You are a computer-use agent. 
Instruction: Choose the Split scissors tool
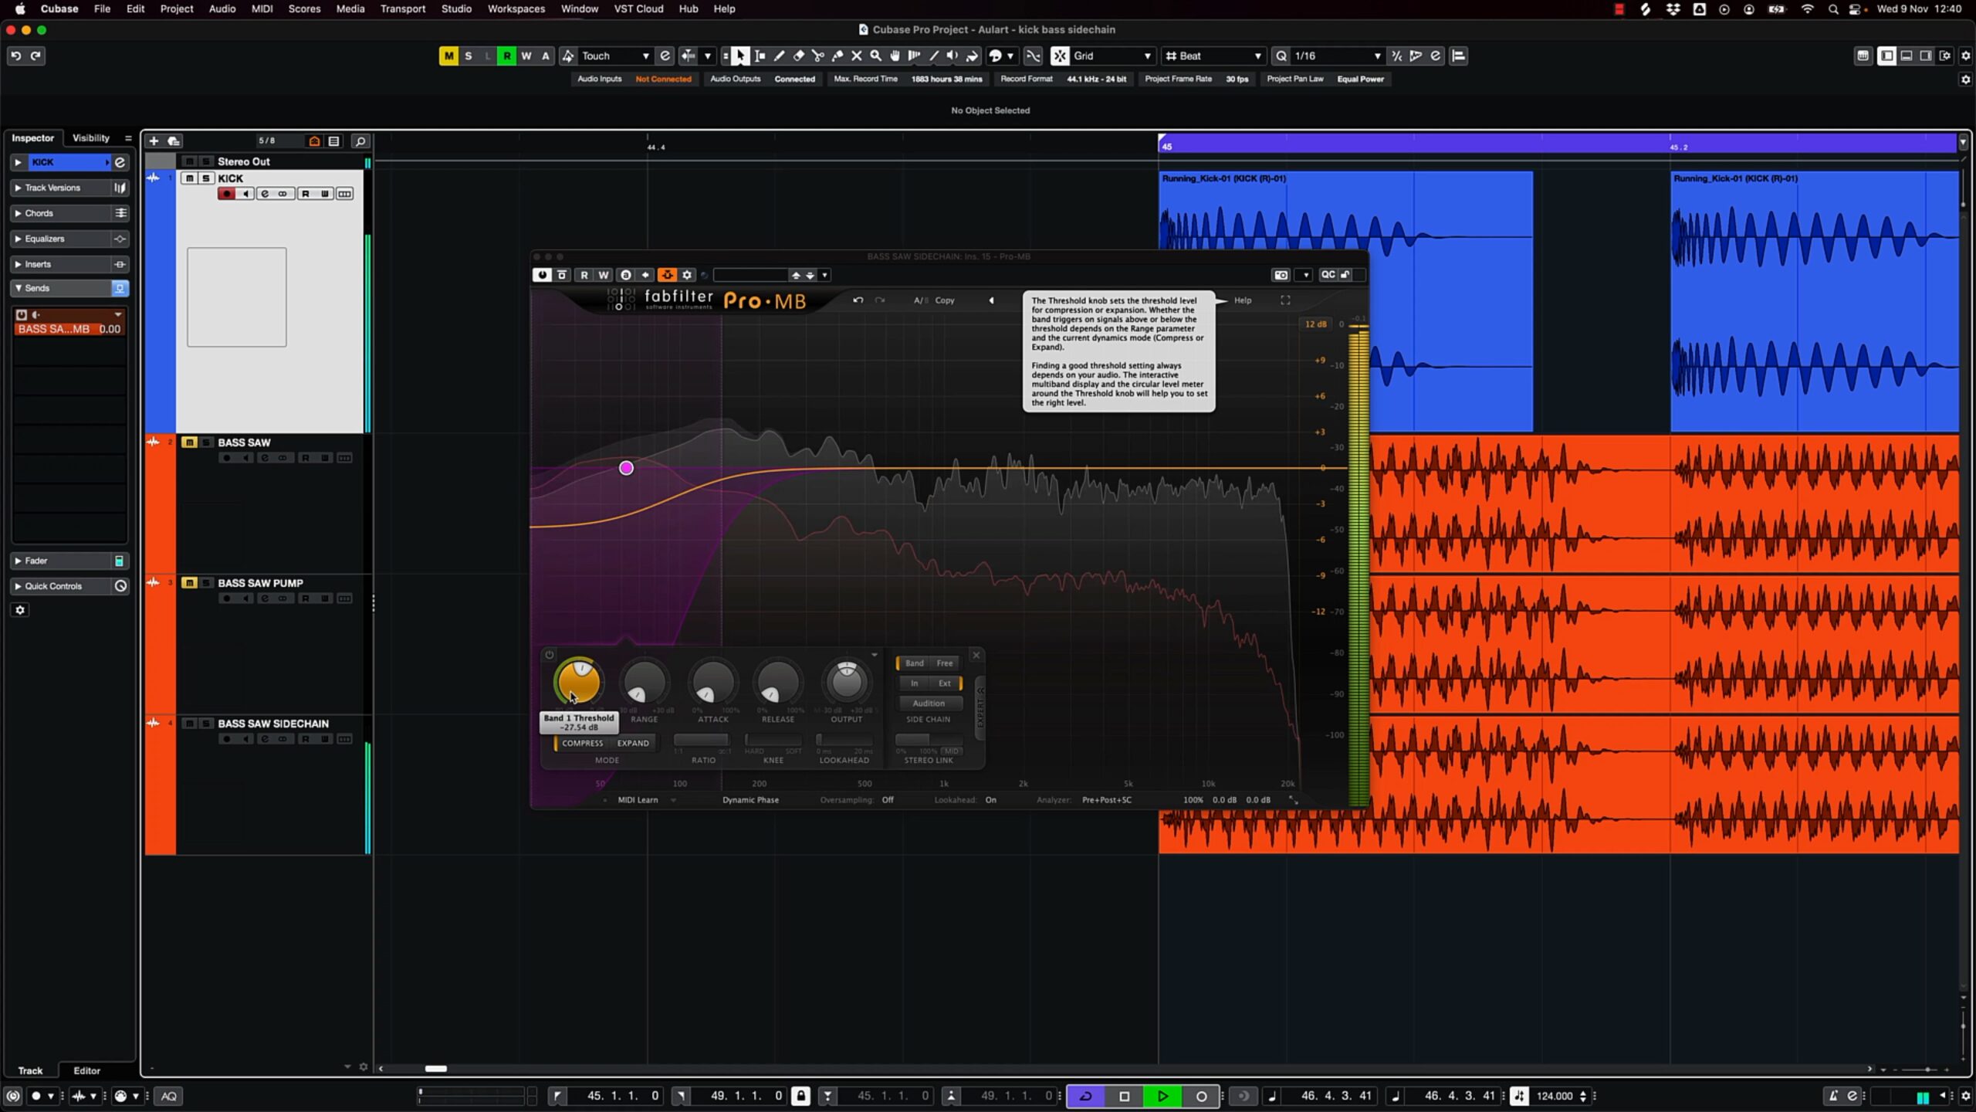[x=818, y=56]
